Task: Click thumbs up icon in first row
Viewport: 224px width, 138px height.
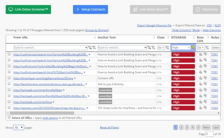Action: click(x=201, y=54)
